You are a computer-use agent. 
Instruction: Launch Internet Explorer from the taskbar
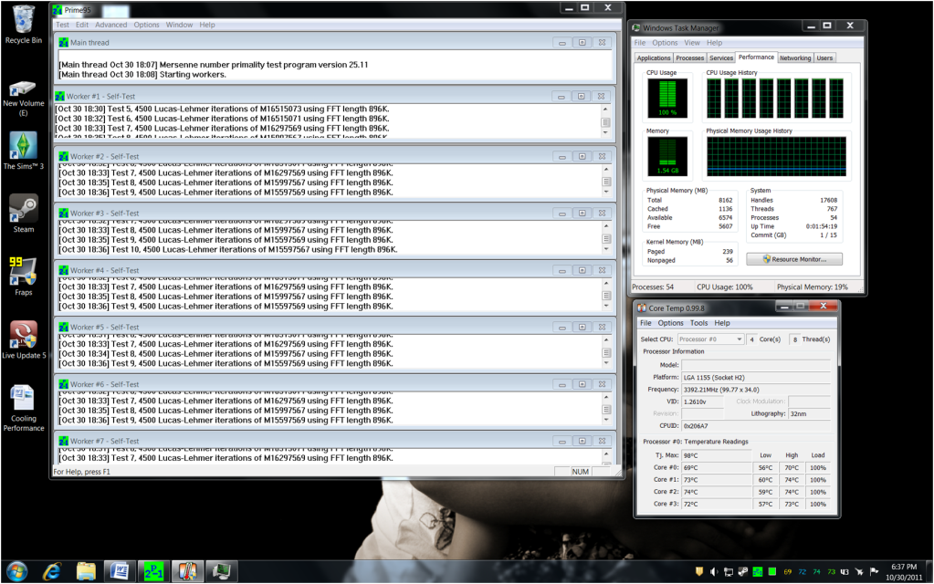coord(52,571)
